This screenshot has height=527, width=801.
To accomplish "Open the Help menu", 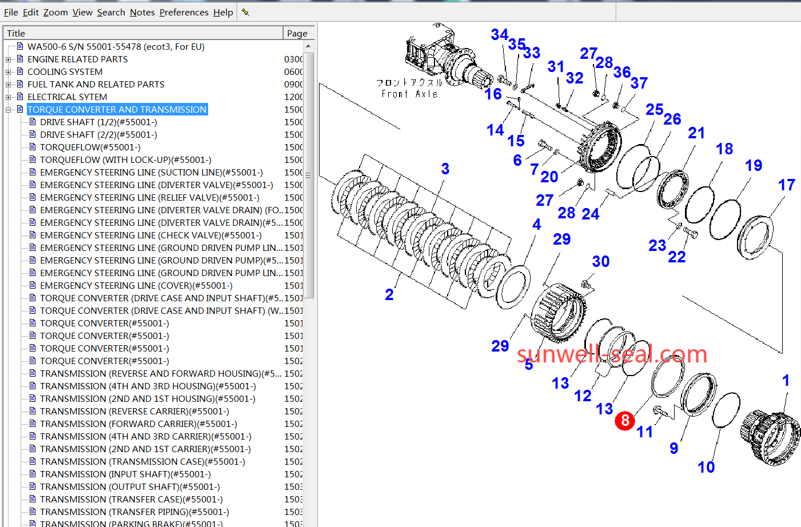I will (223, 12).
